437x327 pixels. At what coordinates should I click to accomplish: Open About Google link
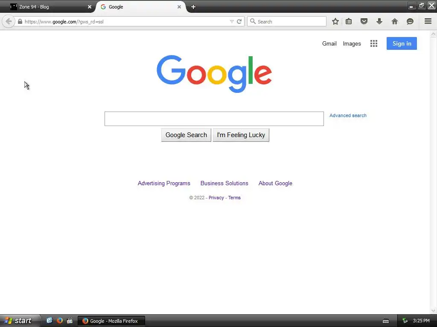click(x=275, y=183)
